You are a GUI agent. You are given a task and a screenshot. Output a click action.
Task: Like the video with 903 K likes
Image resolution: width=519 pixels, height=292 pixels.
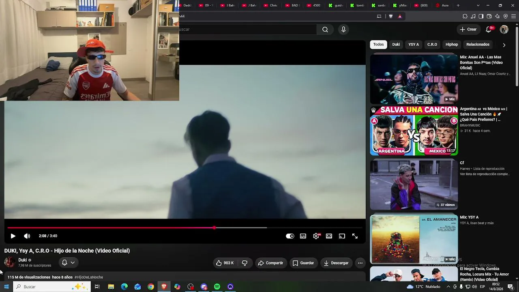click(x=225, y=263)
